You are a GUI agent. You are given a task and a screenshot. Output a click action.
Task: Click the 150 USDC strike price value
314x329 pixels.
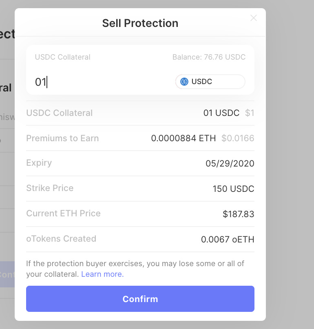coord(233,189)
